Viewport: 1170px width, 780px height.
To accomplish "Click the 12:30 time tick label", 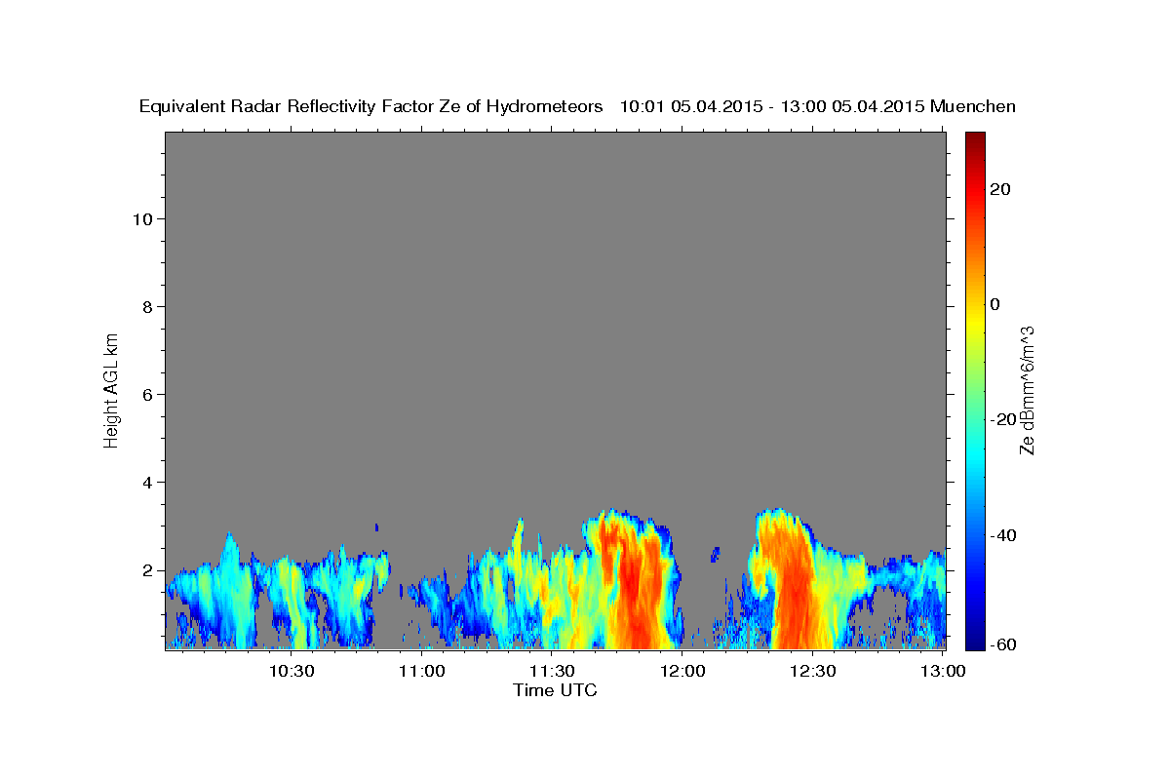I will click(812, 671).
